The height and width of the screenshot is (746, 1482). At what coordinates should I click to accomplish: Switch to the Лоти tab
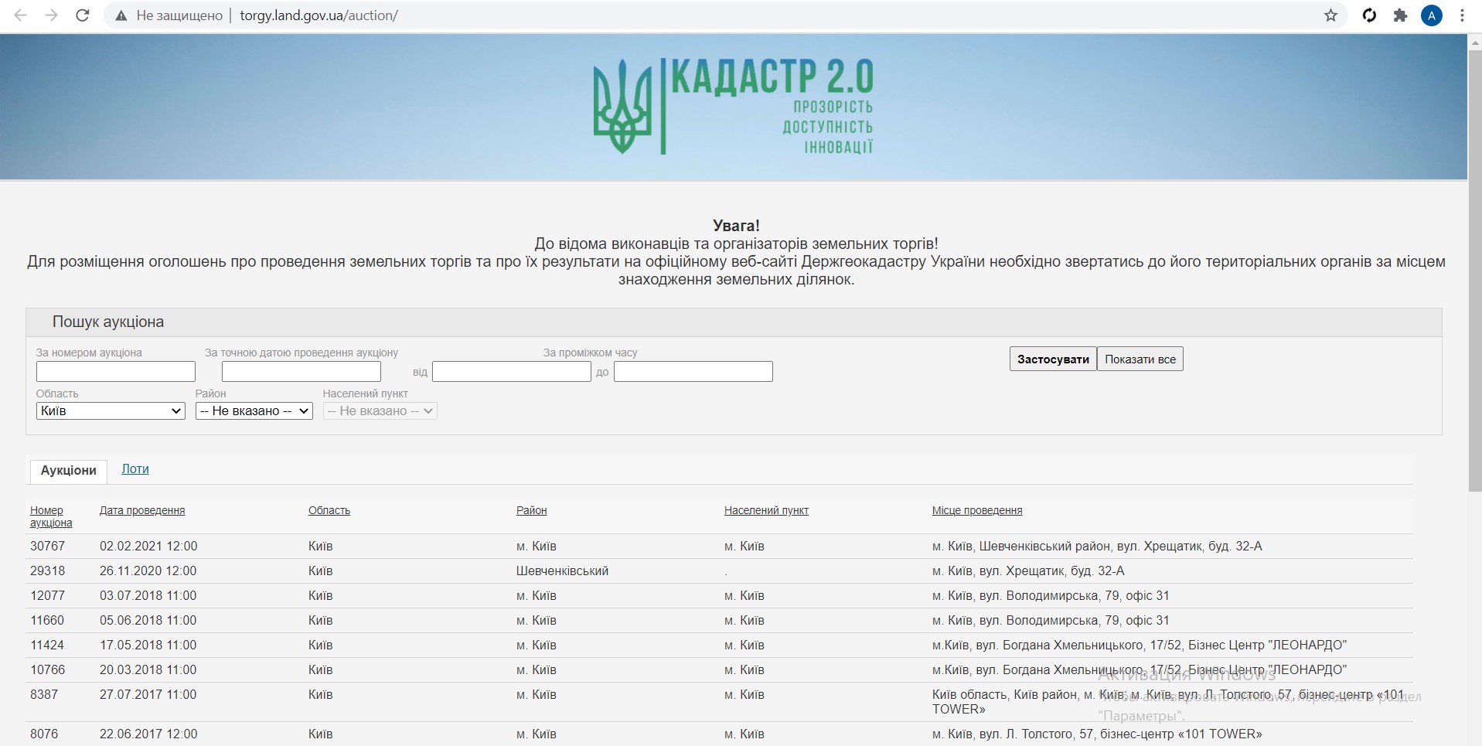point(135,469)
